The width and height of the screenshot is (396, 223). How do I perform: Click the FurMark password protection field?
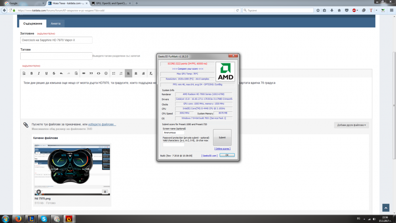[173, 145]
